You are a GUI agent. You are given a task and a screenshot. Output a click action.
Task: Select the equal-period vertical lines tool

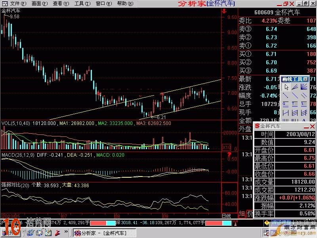286,120
